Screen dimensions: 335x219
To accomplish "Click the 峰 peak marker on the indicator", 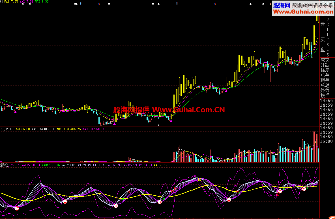I will pos(199,180).
